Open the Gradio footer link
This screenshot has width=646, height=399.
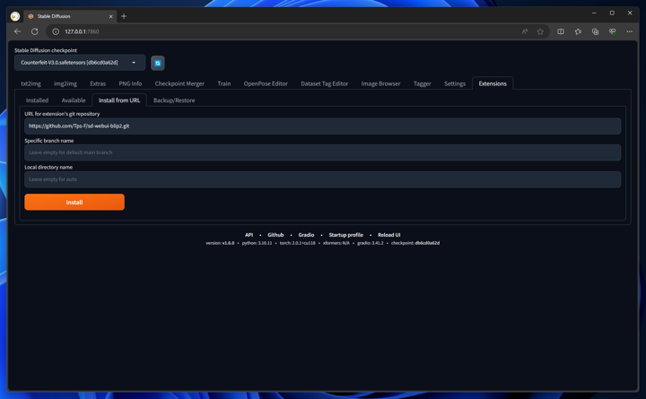(x=306, y=235)
